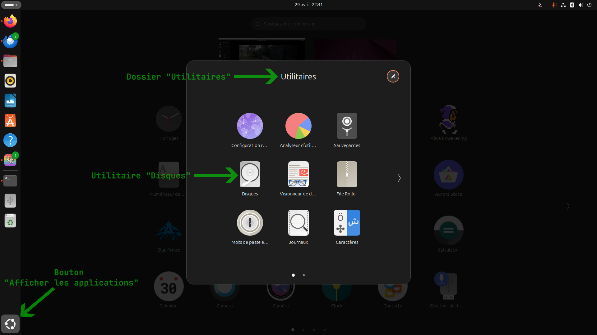Select the first page dot in folder
Screen dimensions: 597x335
293,275
